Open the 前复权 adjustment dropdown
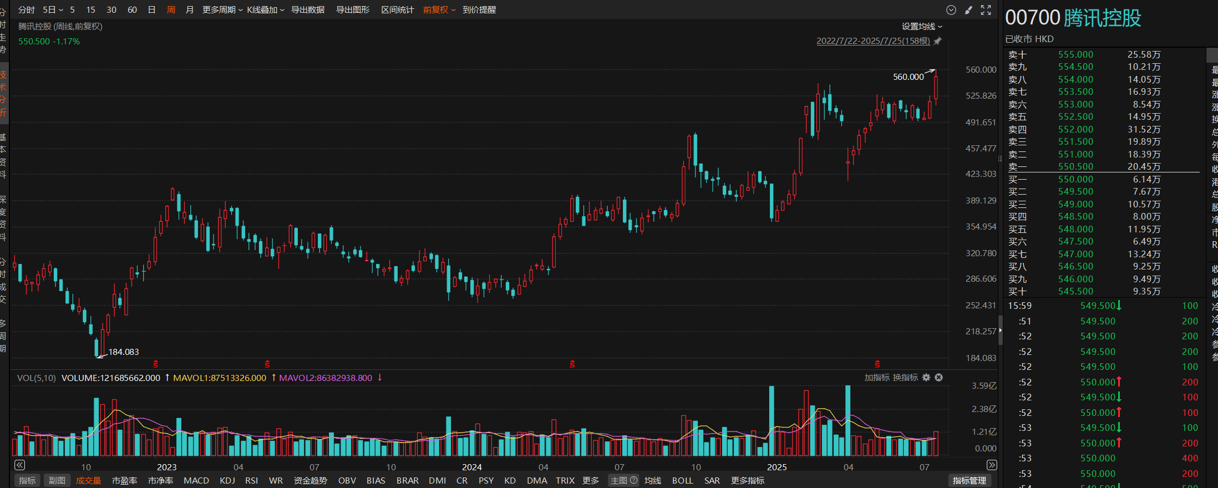Screen dimensions: 1218x488 [x=439, y=10]
